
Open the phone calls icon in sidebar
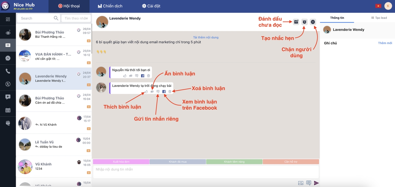pyautogui.click(x=8, y=71)
